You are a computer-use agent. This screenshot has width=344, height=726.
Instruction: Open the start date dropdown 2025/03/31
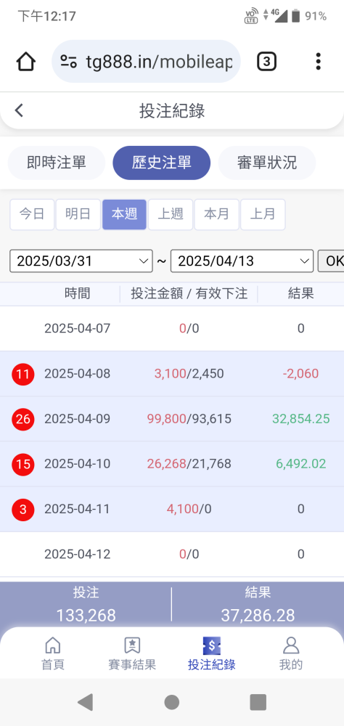point(81,261)
